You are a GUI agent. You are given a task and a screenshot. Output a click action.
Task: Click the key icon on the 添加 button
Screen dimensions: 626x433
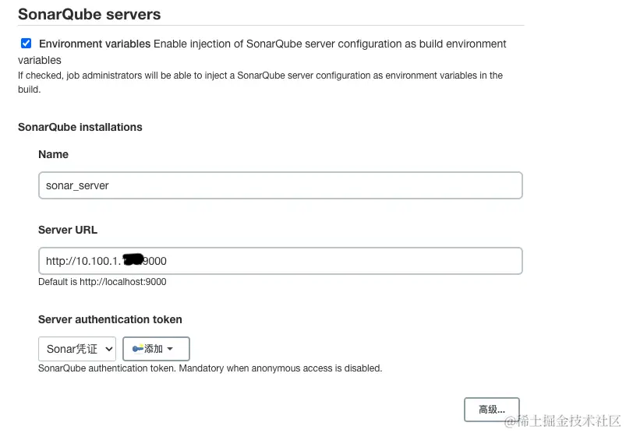point(138,349)
